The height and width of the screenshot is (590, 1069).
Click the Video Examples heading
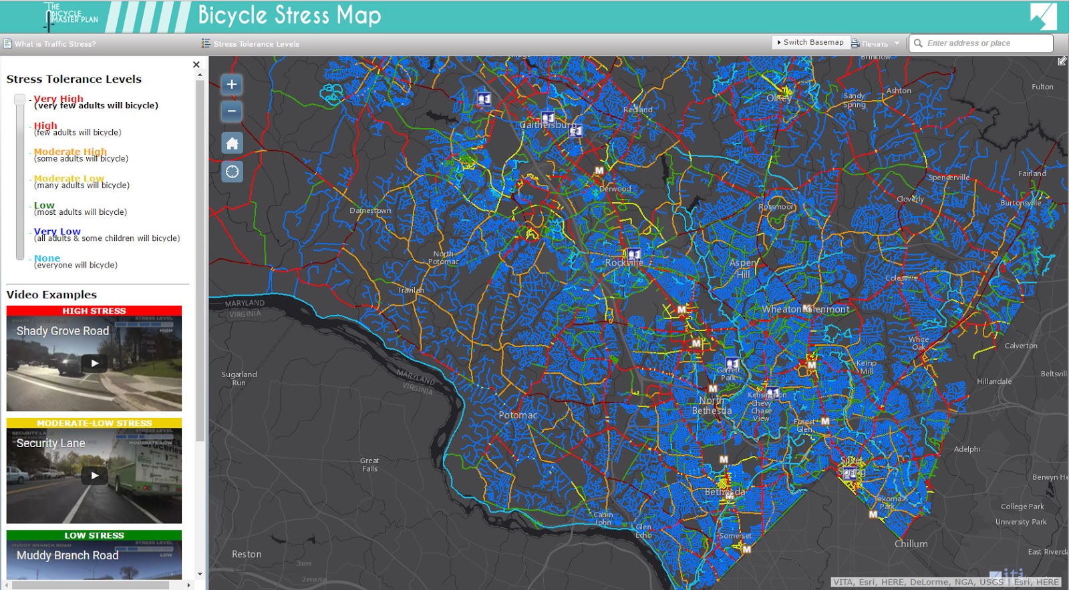click(x=51, y=295)
